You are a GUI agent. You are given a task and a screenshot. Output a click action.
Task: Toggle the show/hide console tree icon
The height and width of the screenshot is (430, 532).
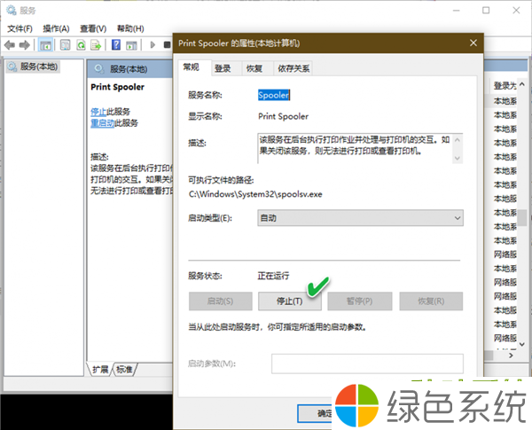pyautogui.click(x=45, y=45)
